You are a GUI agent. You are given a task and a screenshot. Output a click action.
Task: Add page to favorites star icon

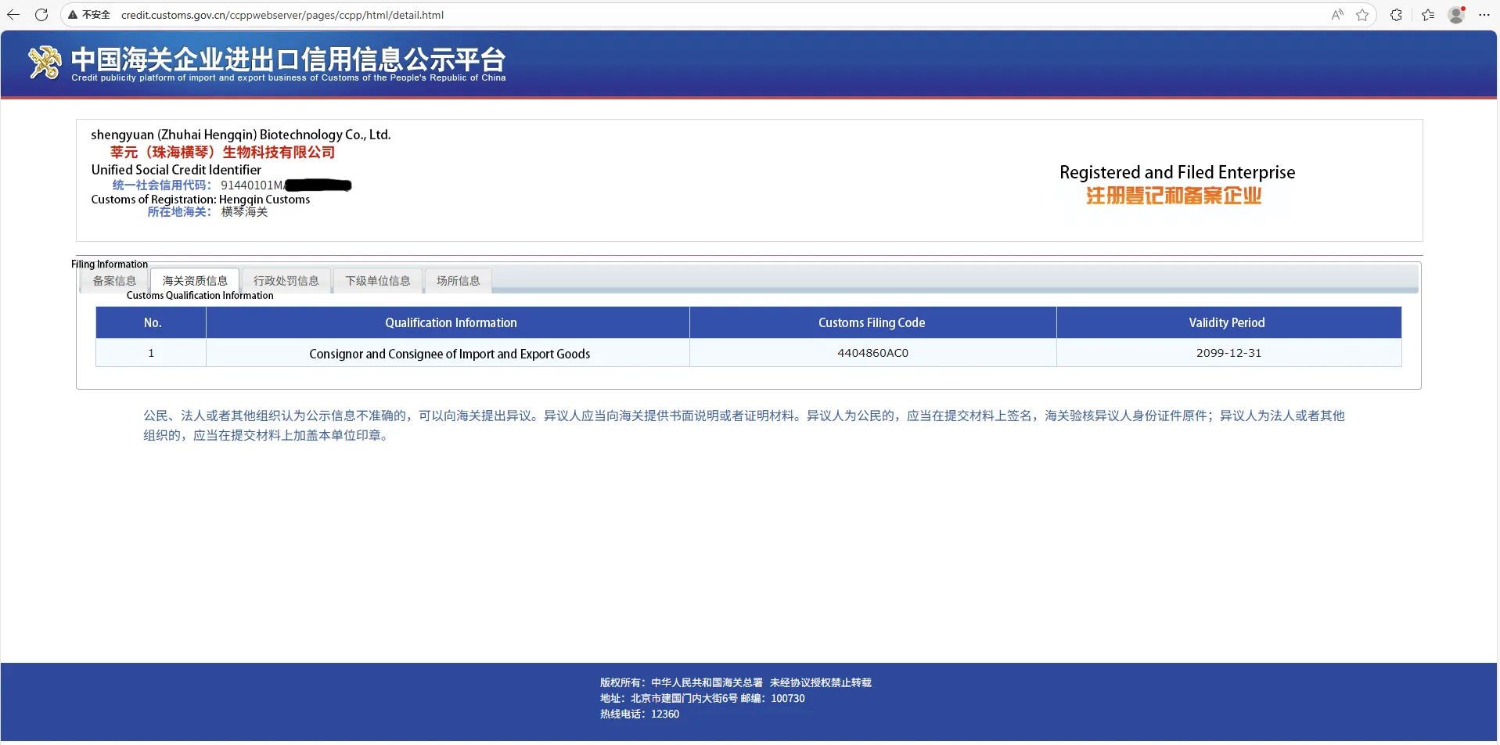[1362, 15]
